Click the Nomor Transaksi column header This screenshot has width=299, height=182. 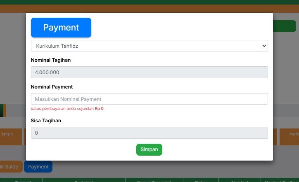coord(154,180)
